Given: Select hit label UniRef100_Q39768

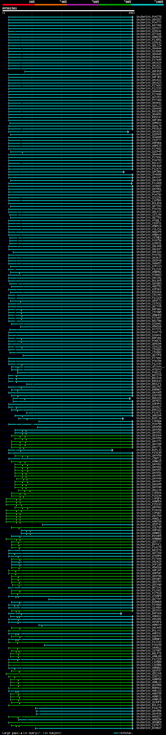Looking at the screenshot, I should pos(149,396).
